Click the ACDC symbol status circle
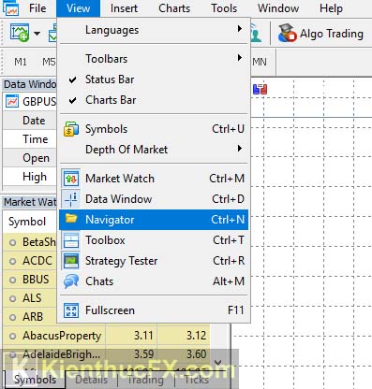This screenshot has height=389, width=372. pos(12,261)
